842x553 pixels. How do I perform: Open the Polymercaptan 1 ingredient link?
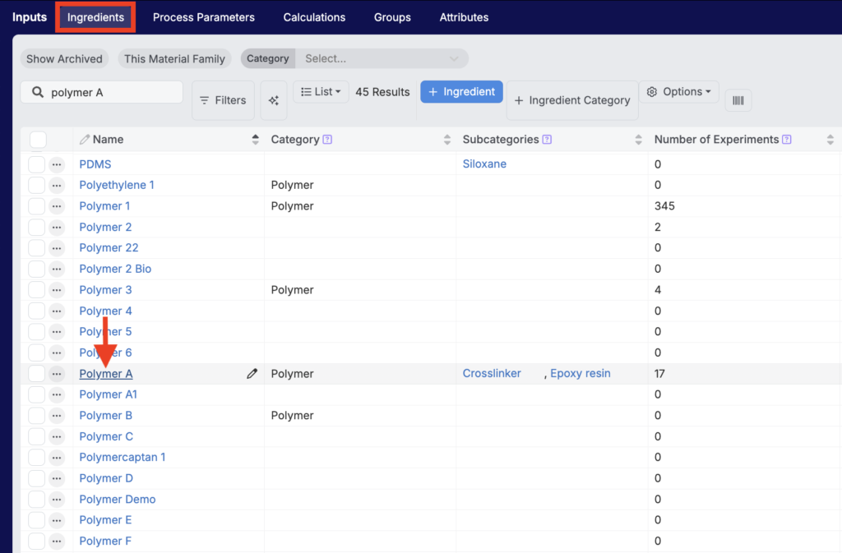tap(123, 457)
